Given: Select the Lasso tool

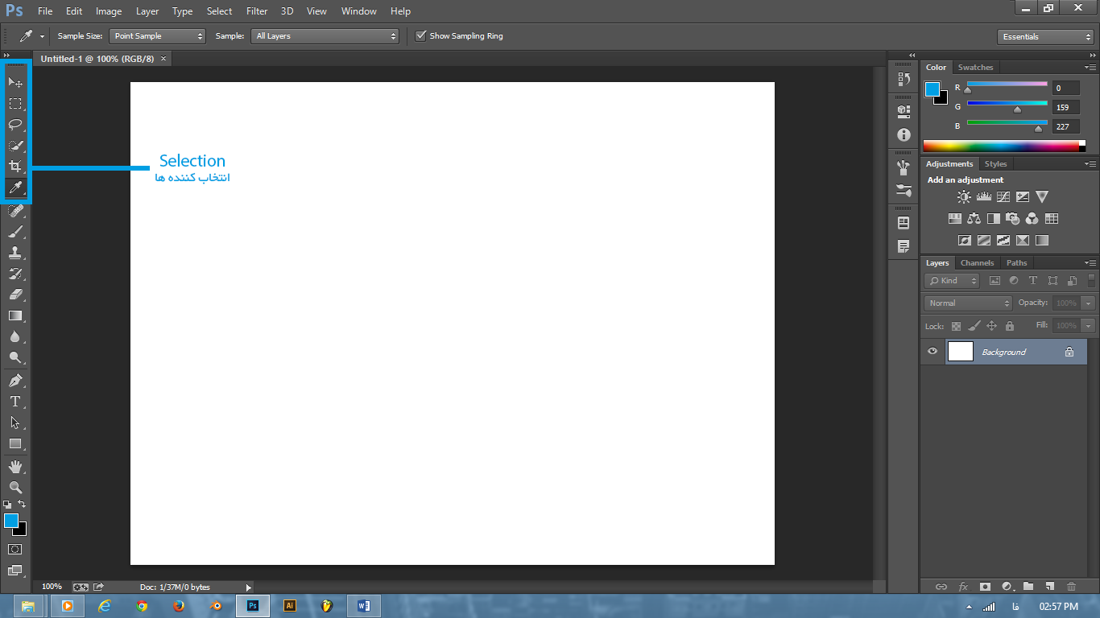Looking at the screenshot, I should coord(15,125).
